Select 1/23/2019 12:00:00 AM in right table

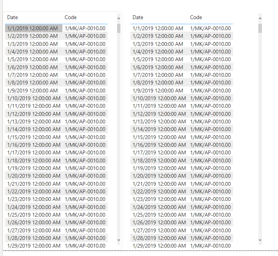point(159,199)
